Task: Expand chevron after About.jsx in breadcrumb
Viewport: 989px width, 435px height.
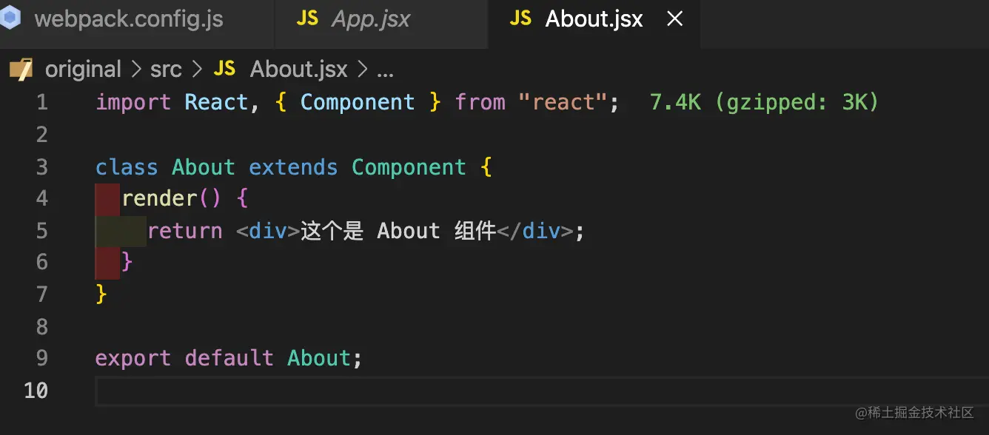Action: (x=362, y=70)
